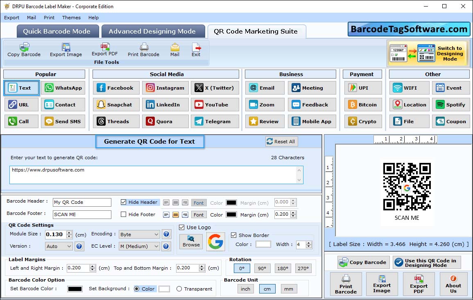Switch to Designing Mode
The height and width of the screenshot is (300, 473).
click(429, 53)
